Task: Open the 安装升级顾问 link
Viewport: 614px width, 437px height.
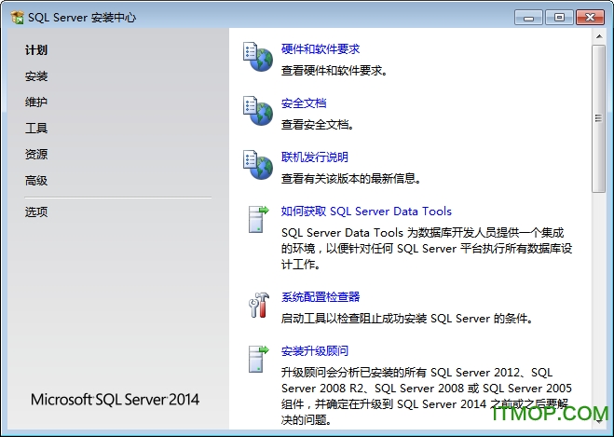Action: pos(314,351)
